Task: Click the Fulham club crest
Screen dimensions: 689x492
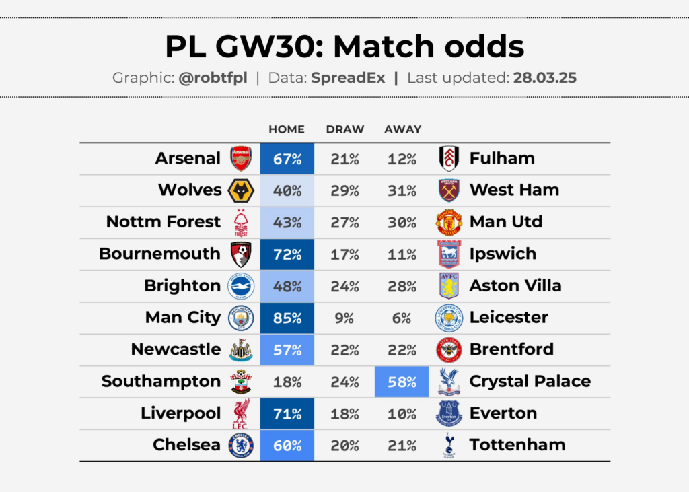Action: pyautogui.click(x=449, y=159)
